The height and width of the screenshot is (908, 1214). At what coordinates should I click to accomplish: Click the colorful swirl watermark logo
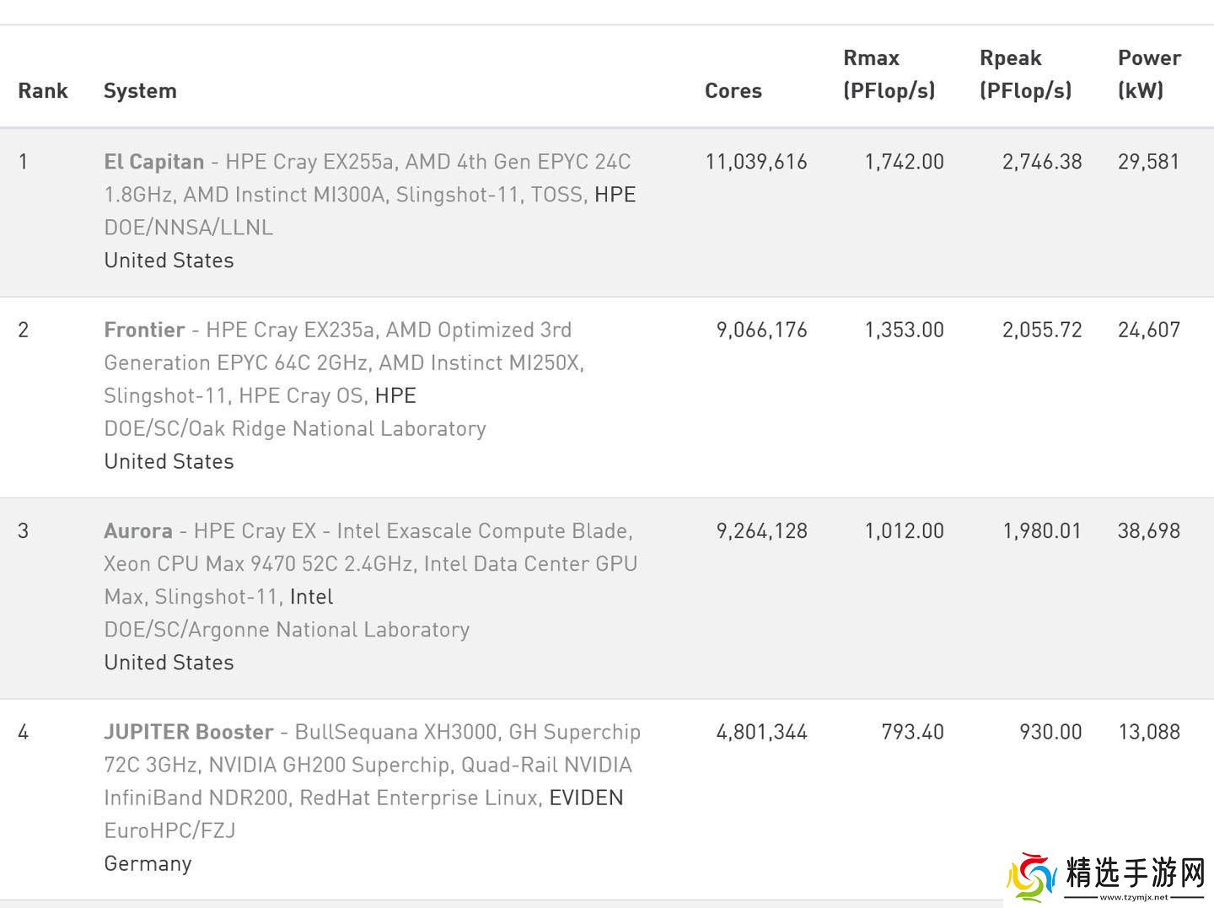1032,877
